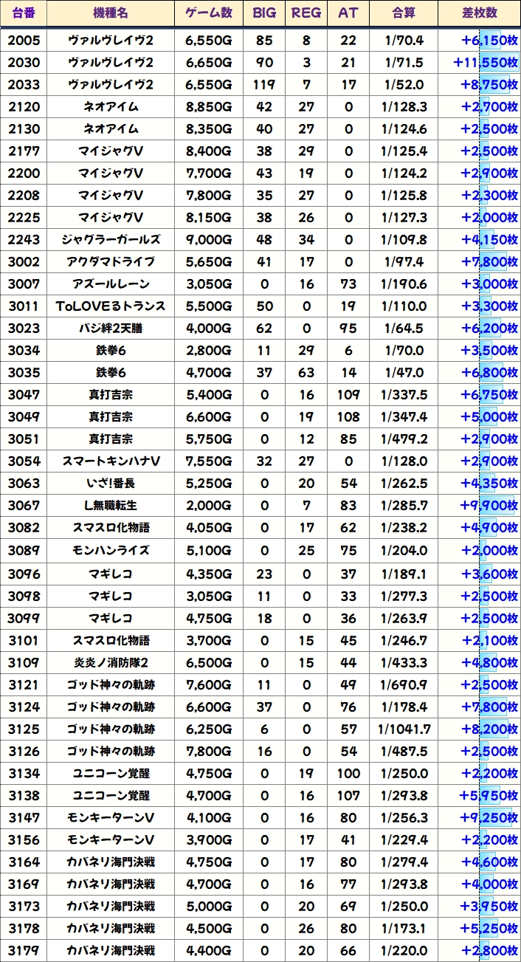Click the 1/1041.7 combined rate cell
The image size is (521, 962).
tap(403, 729)
